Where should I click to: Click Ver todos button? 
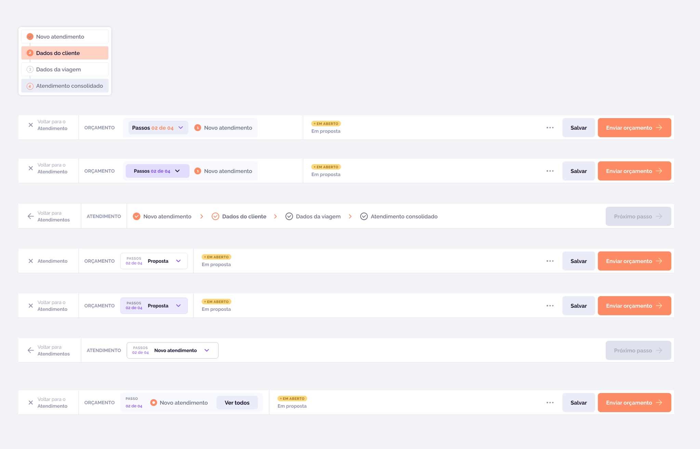[x=237, y=403]
